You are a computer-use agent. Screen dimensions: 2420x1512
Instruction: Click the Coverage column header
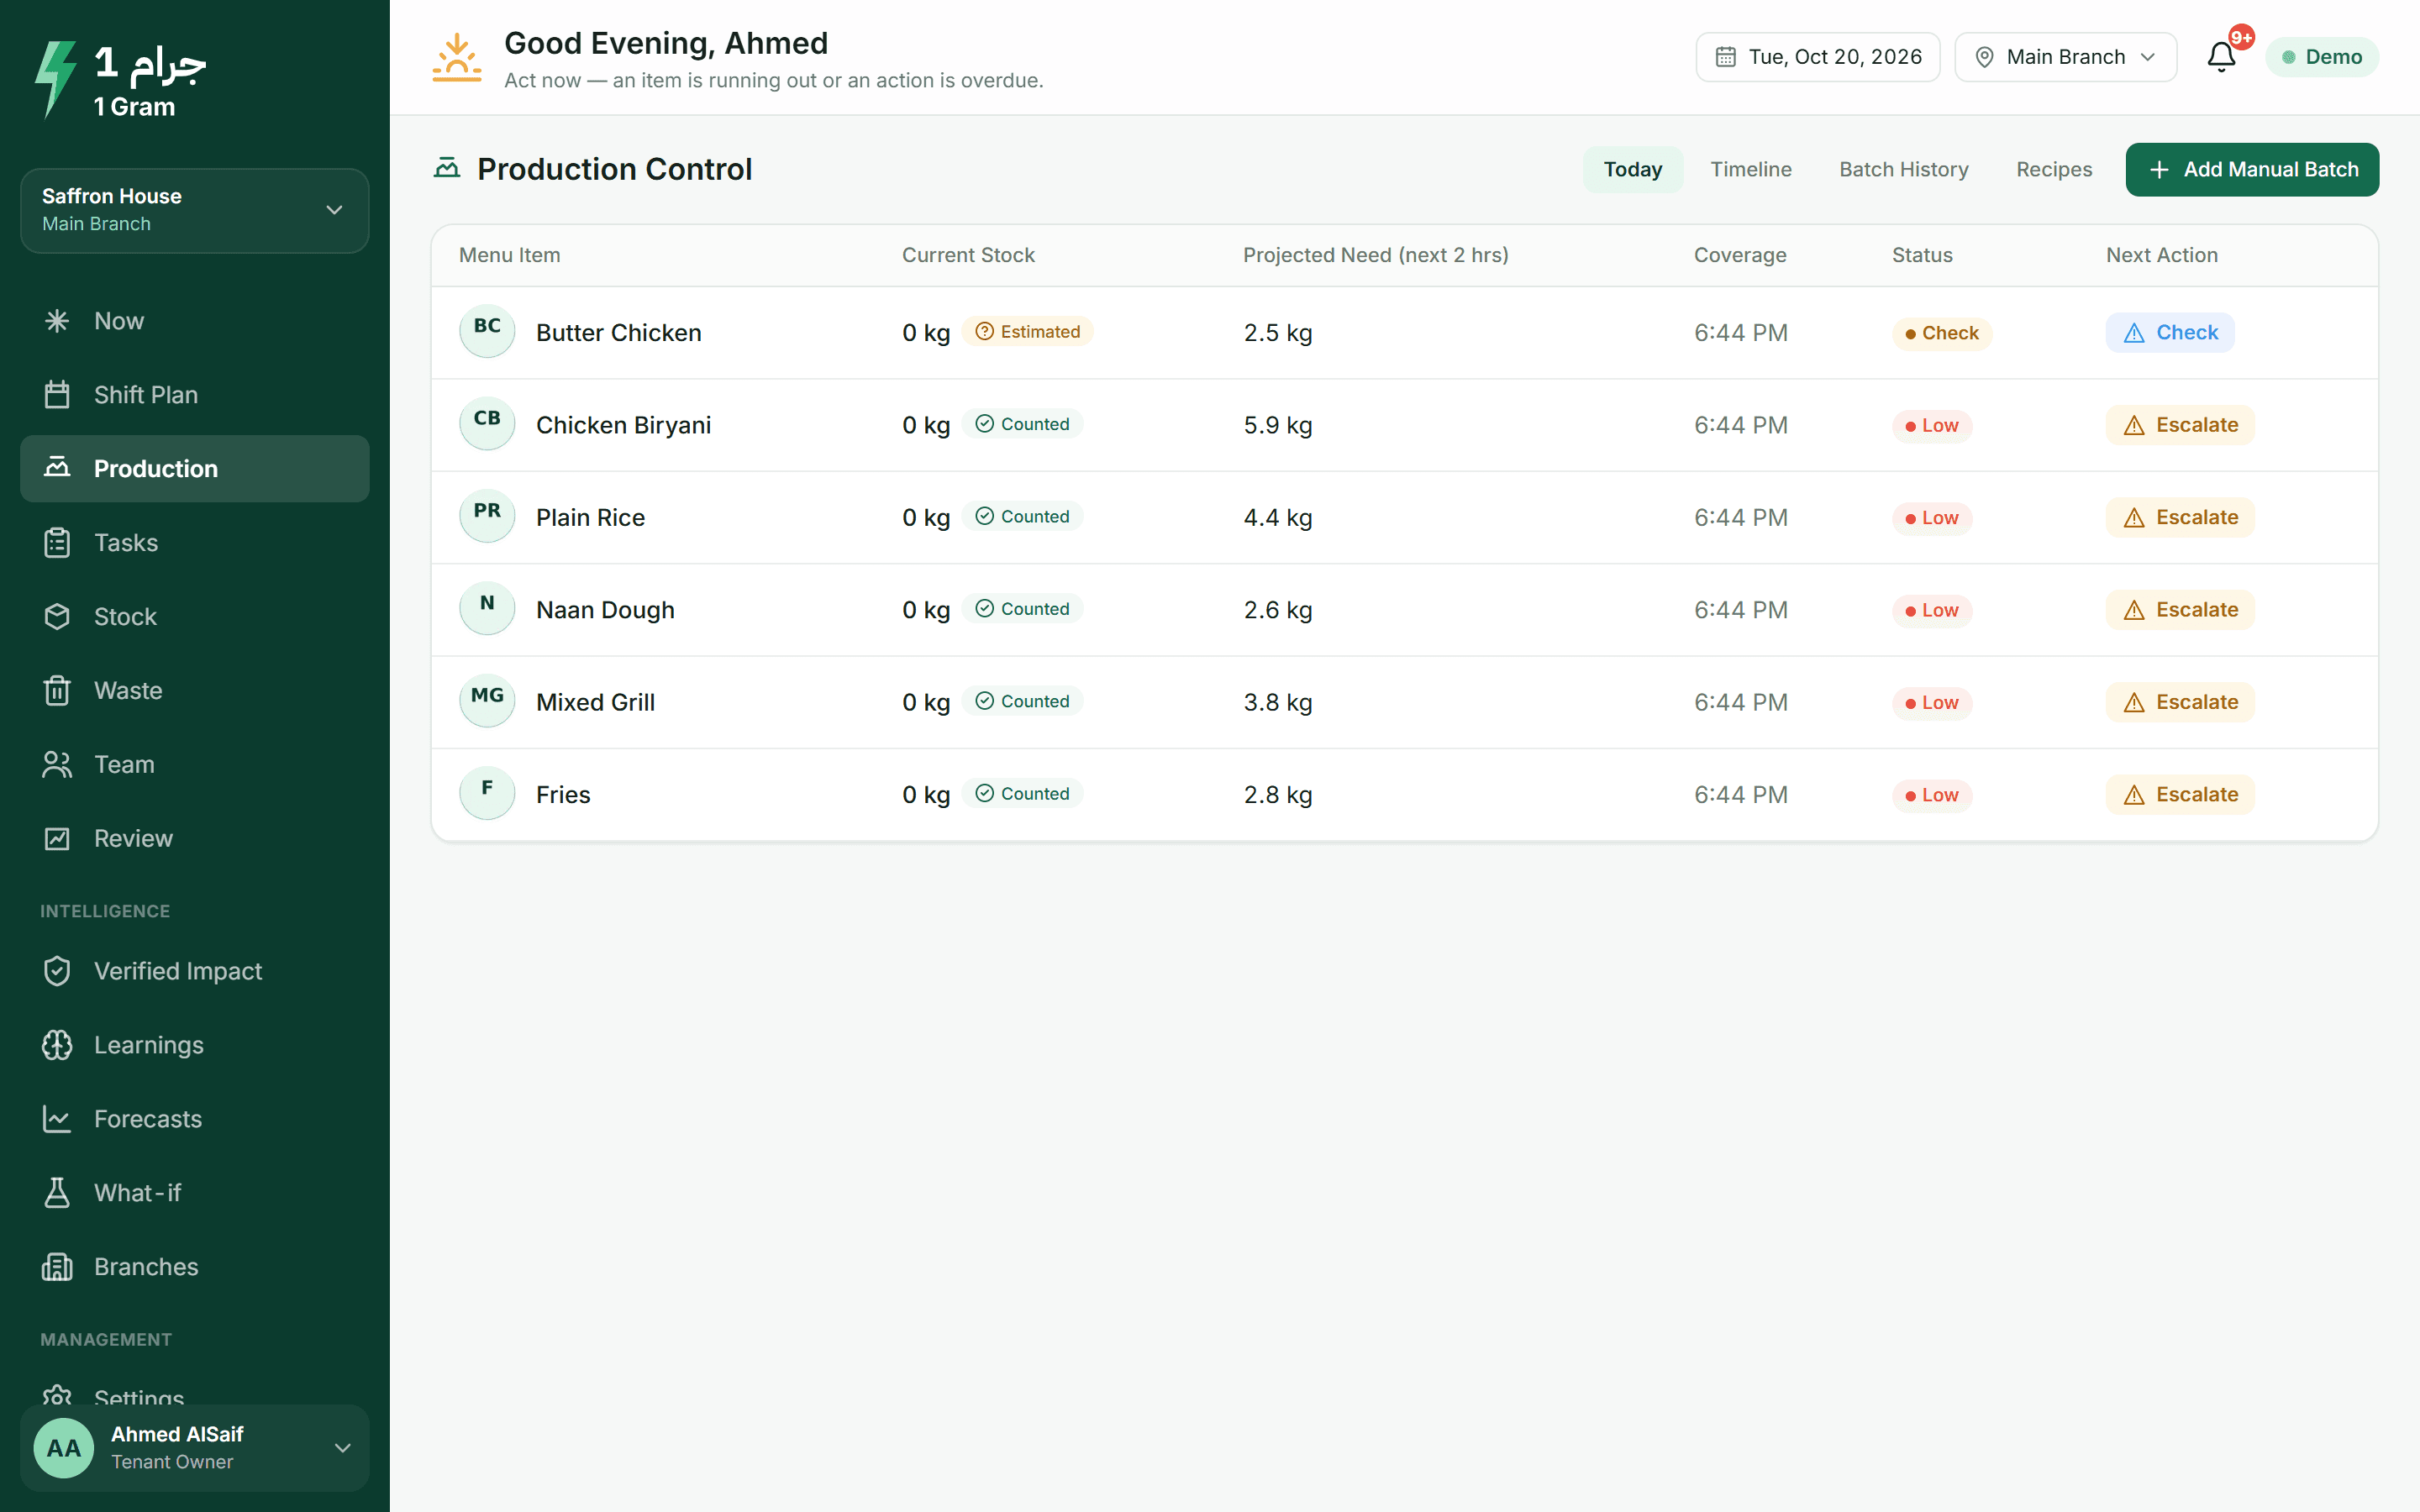pos(1740,255)
